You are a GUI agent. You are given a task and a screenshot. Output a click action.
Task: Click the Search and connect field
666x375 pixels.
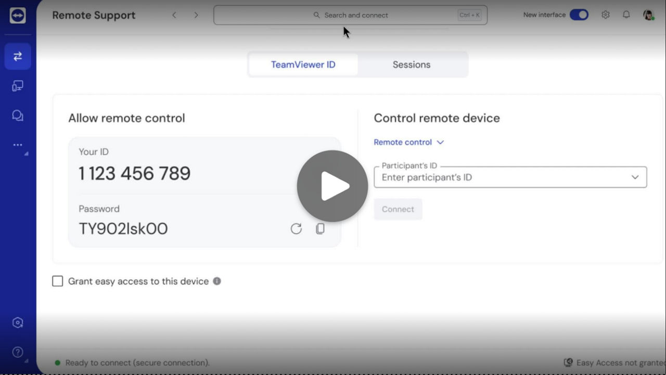pos(350,15)
